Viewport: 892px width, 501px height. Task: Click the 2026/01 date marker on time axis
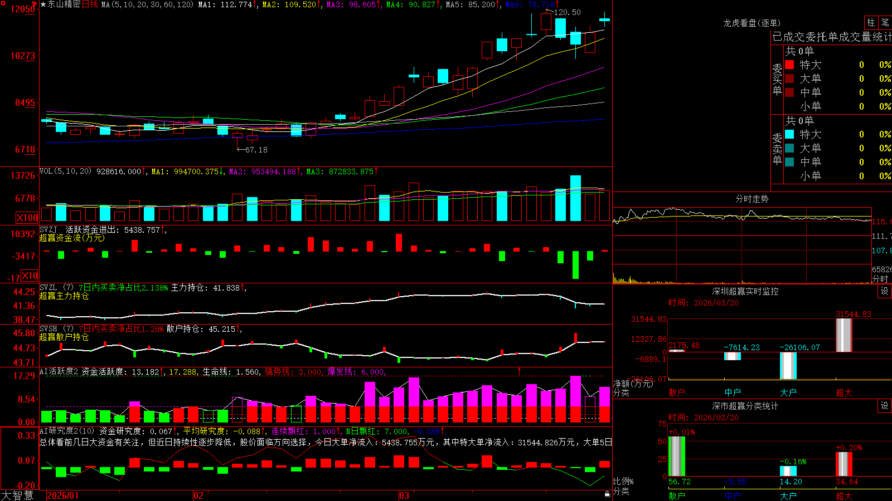tap(63, 495)
